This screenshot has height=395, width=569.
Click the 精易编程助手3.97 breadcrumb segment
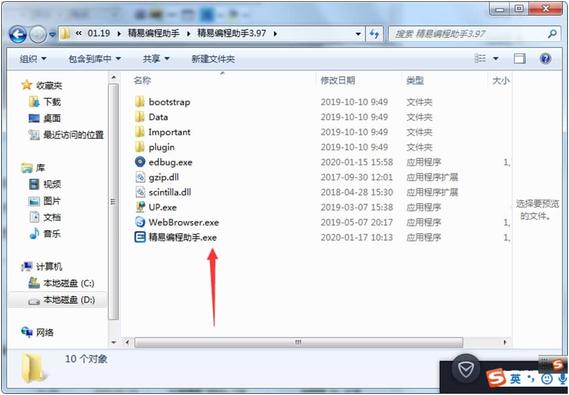tap(232, 33)
